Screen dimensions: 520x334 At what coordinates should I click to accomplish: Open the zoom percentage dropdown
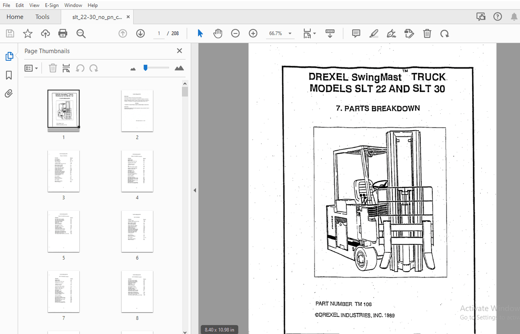289,33
